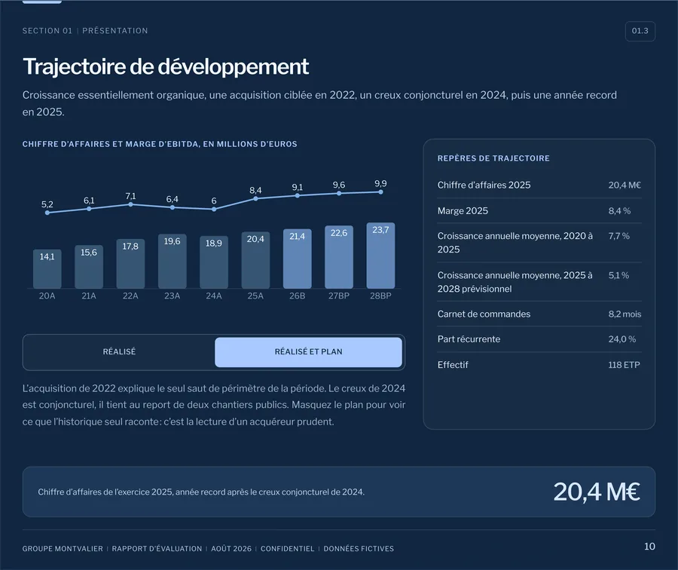Click "GROUPE MONTVALIER" in the footer

pyautogui.click(x=63, y=549)
